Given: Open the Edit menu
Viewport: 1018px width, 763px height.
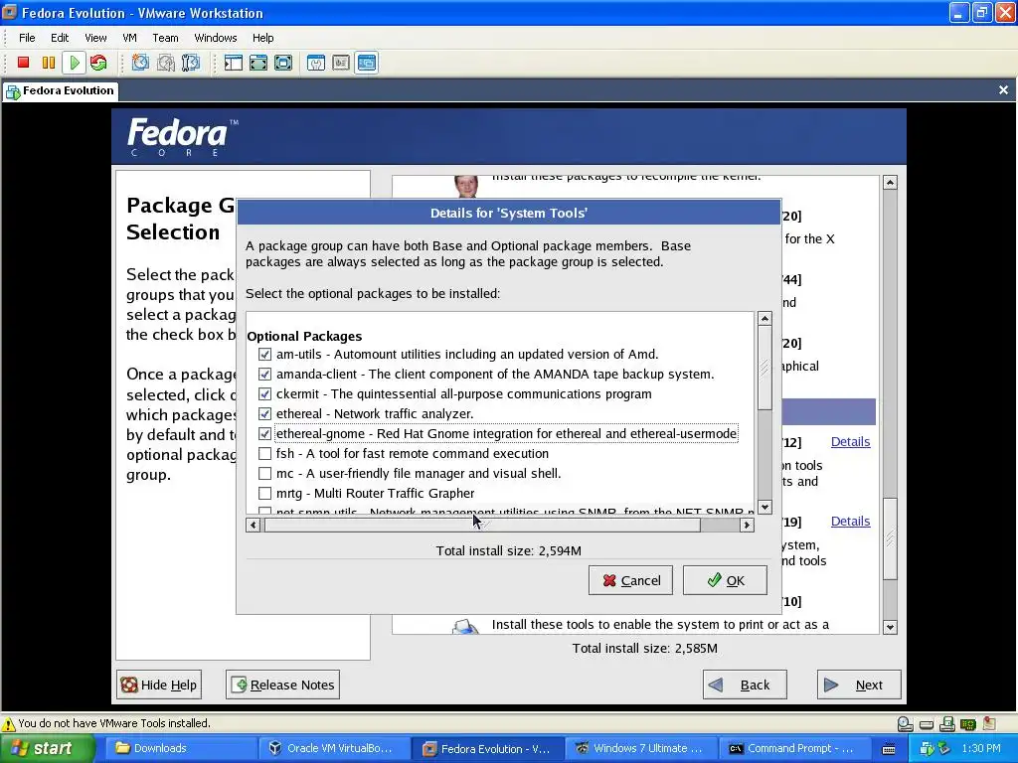Looking at the screenshot, I should point(60,38).
